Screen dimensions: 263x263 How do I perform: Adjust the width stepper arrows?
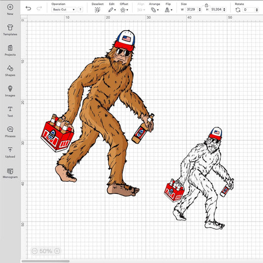[200, 9]
